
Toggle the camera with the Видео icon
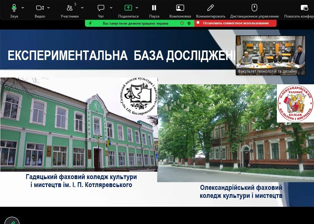pyautogui.click(x=40, y=8)
